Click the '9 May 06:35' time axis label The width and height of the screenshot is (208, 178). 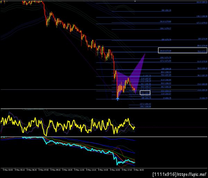coord(32,170)
